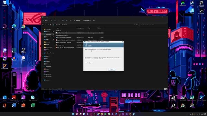Click the taskbar search magnifier

(x=77, y=114)
